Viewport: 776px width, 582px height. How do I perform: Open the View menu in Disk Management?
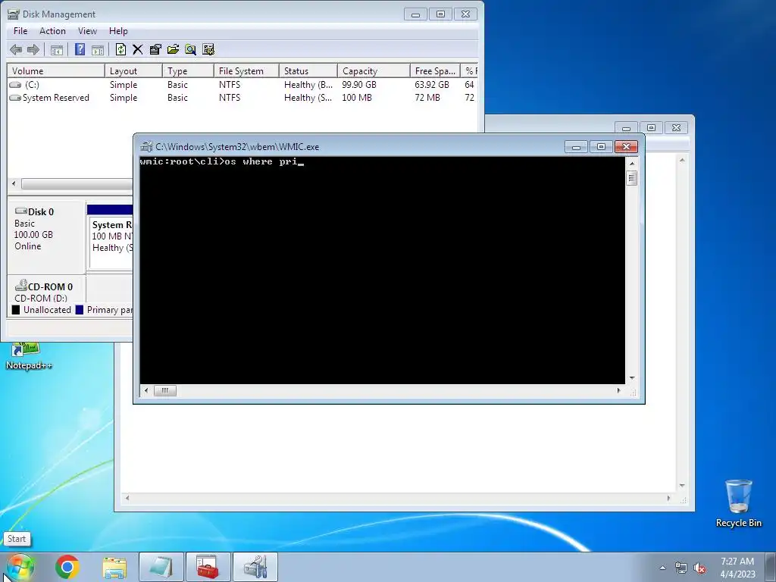coord(87,31)
